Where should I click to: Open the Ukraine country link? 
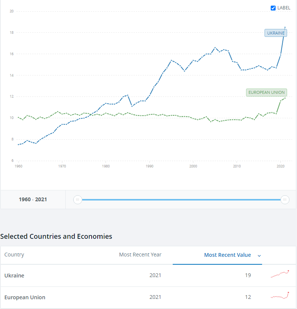click(x=14, y=275)
